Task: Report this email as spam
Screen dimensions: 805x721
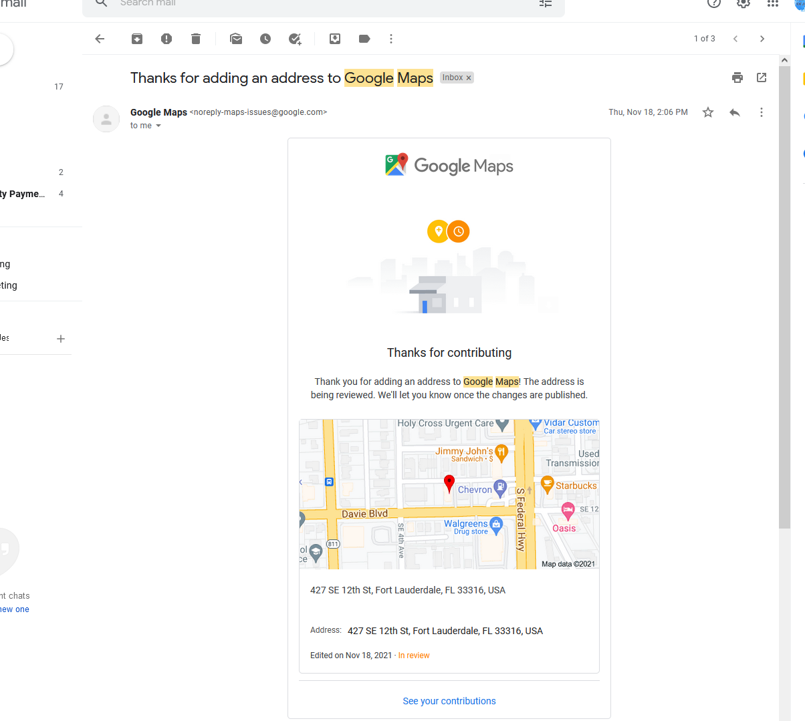Action: (x=166, y=39)
